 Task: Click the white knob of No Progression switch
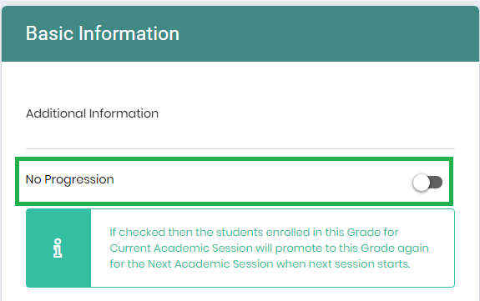click(421, 183)
